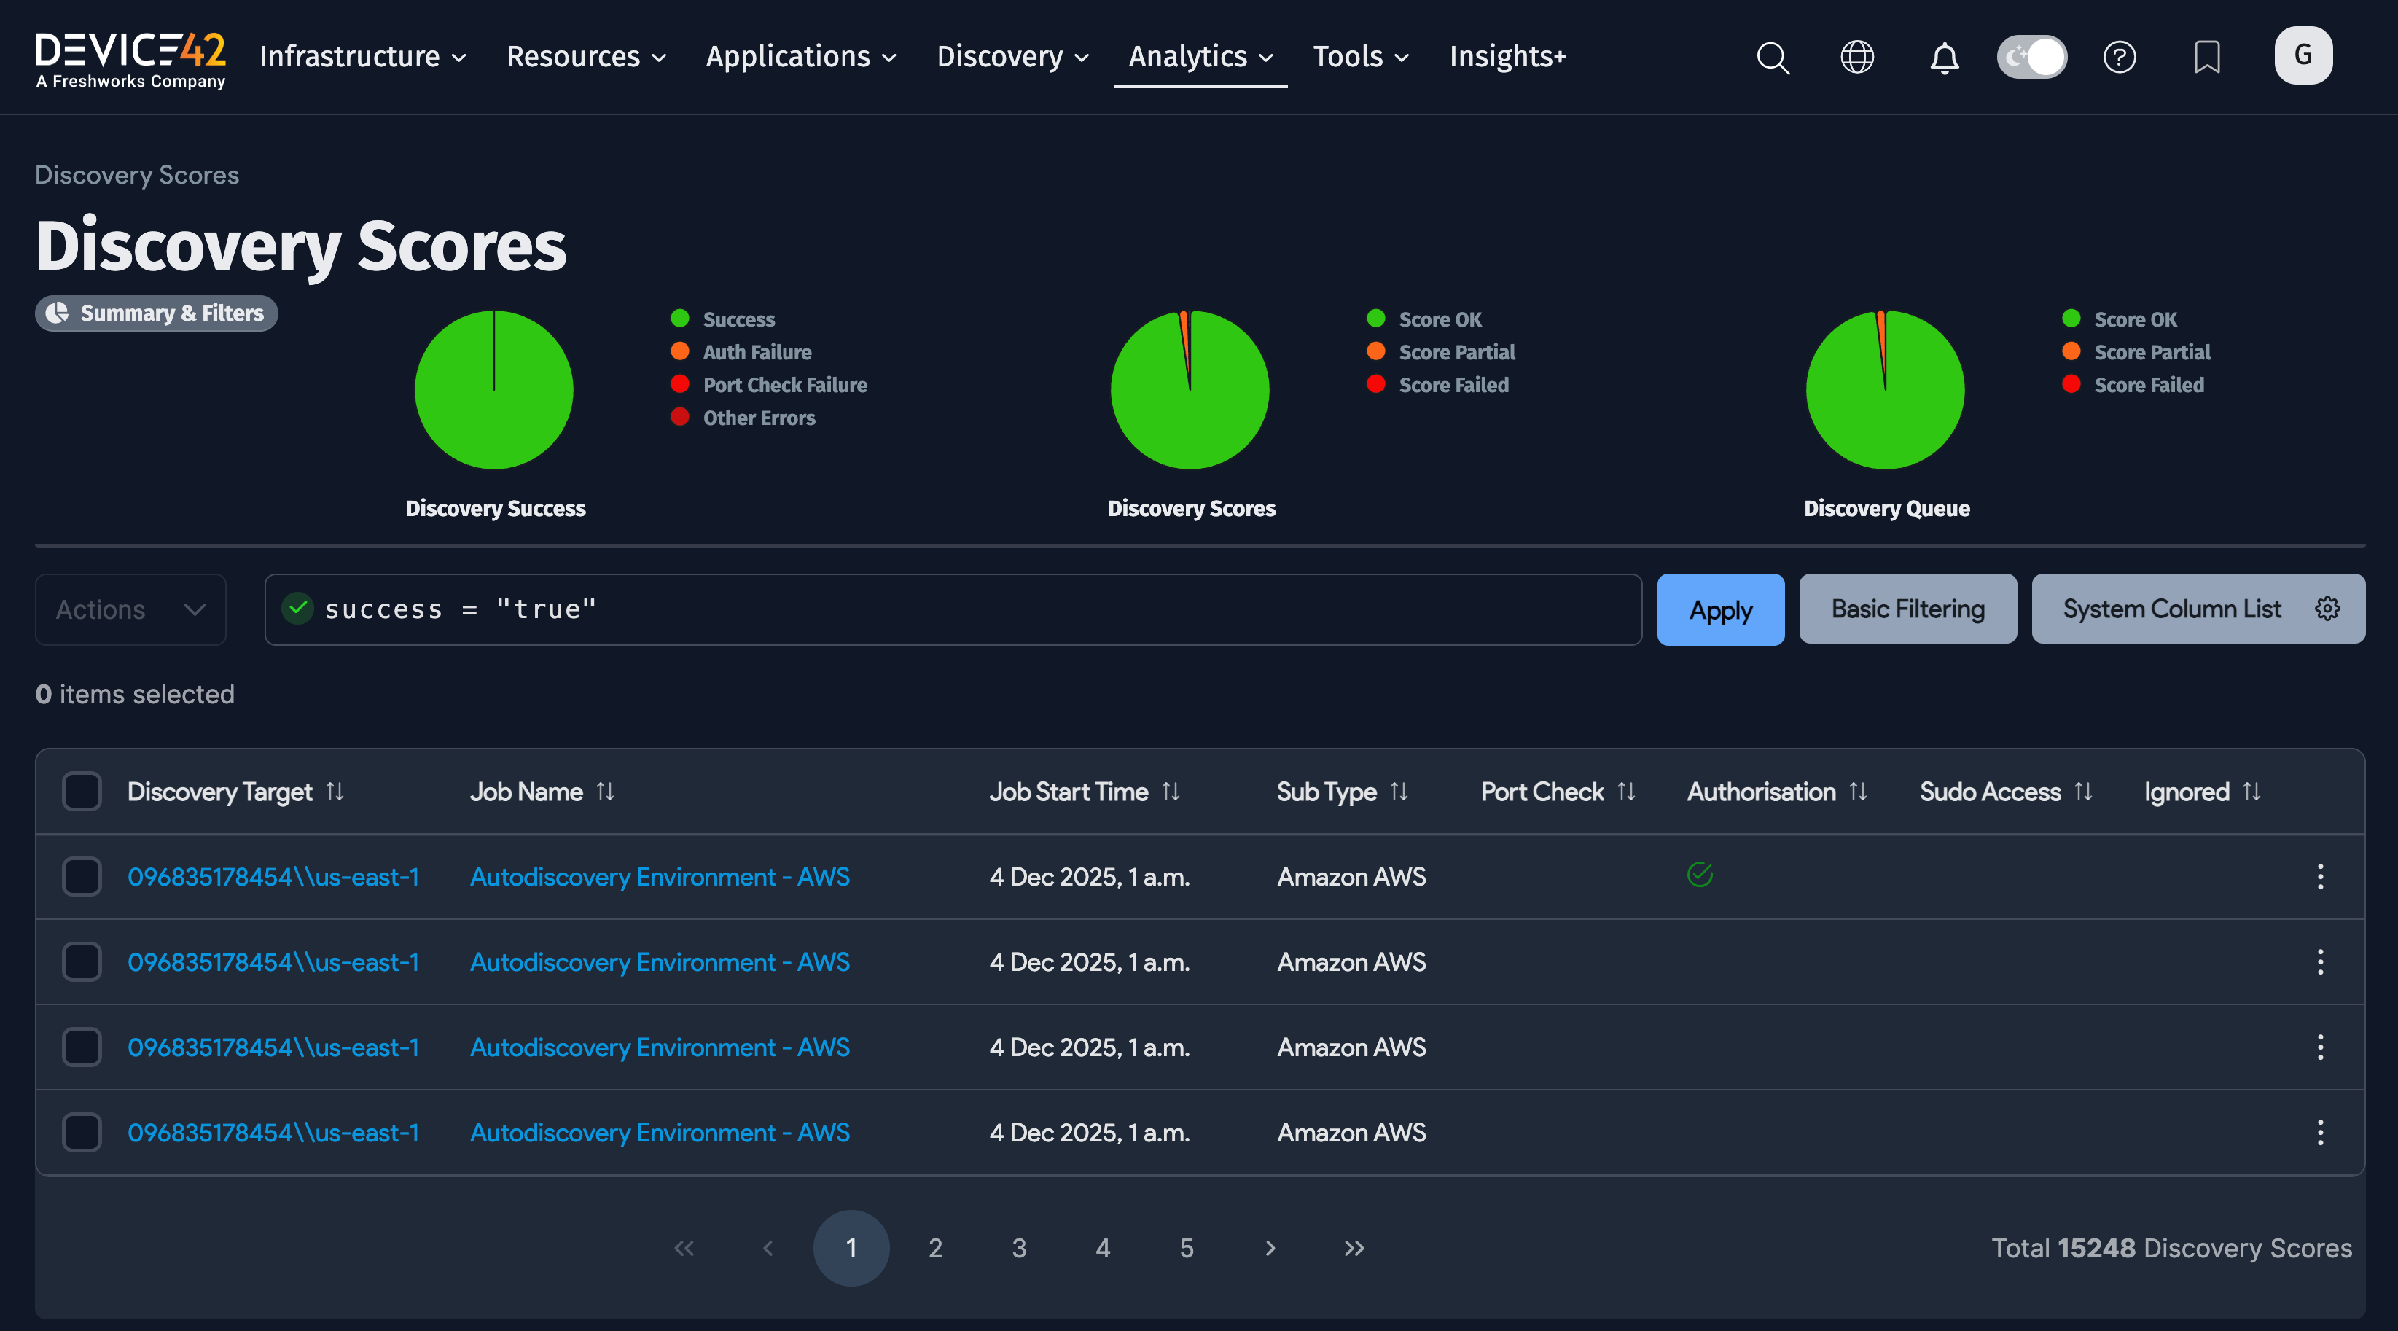Open Autodiscovery Environment - AWS job link
Image resolution: width=2398 pixels, height=1331 pixels.
click(659, 876)
